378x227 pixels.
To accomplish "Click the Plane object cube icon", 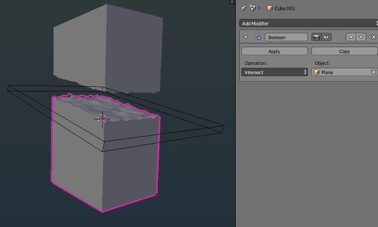I will 317,72.
